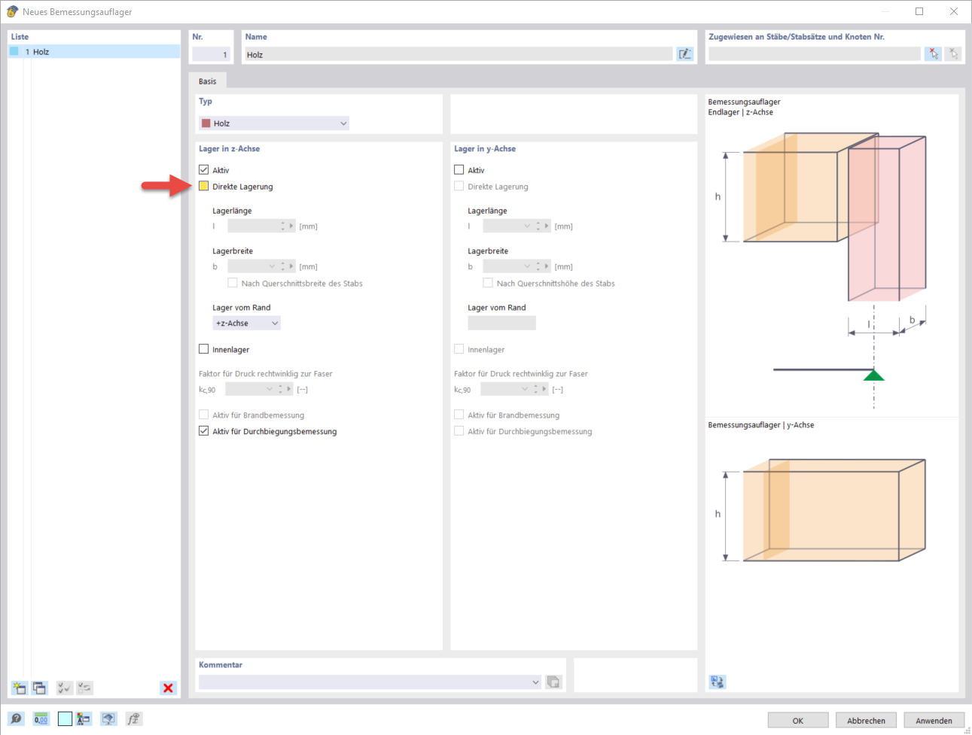Click the Zugewiesen an Stäbe/Stabsätze field
Viewport: 972px width, 735px height.
[815, 54]
